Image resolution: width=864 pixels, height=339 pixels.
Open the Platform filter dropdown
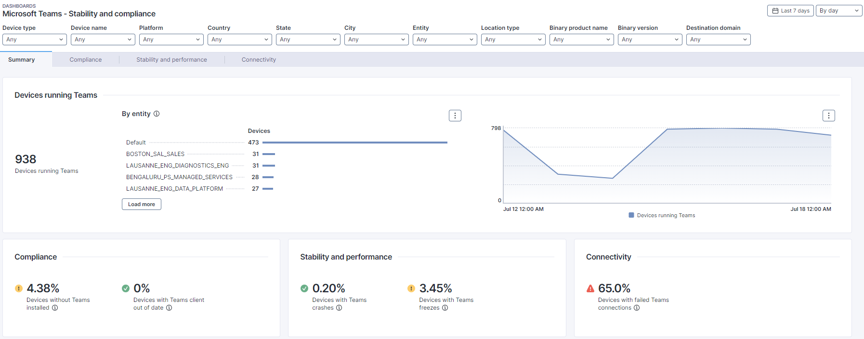click(x=171, y=39)
